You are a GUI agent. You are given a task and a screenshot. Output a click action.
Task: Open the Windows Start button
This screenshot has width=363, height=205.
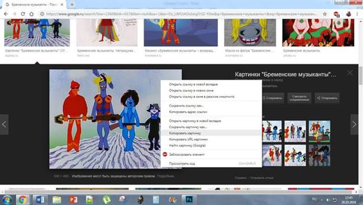pos(7,199)
